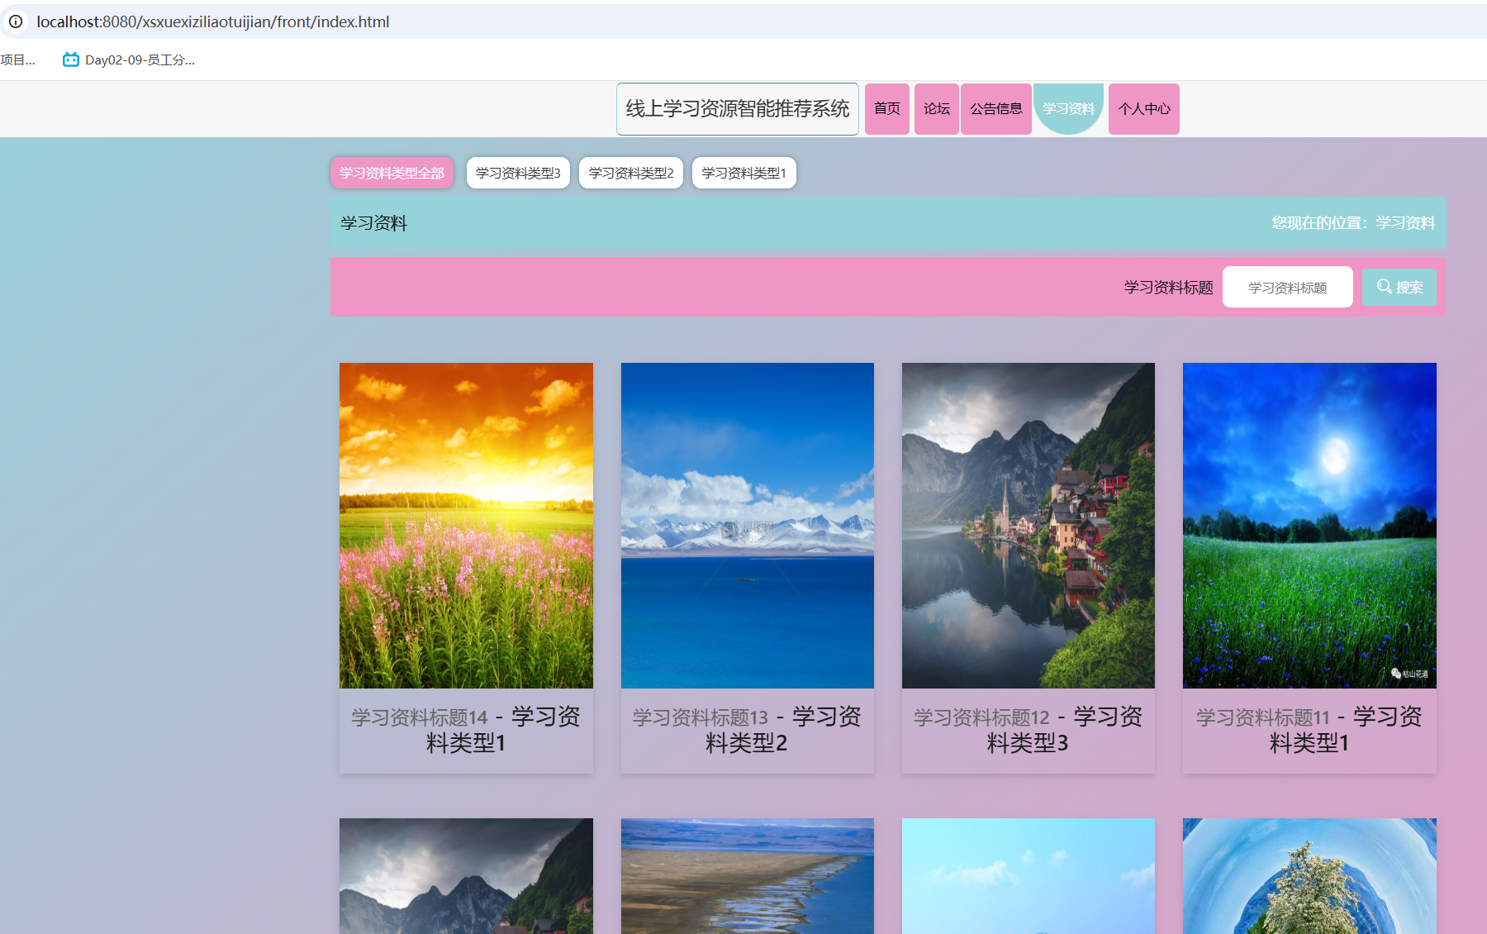
Task: Open 学习资料标题12 card title
Action: [x=1029, y=730]
